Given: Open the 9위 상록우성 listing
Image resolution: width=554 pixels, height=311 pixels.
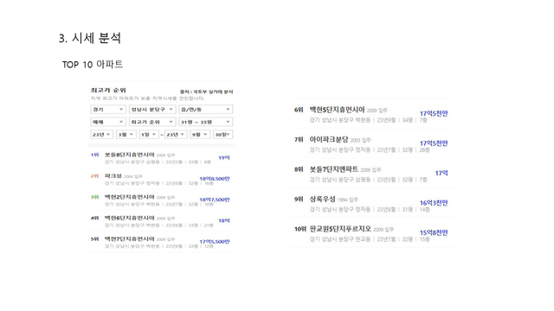Looking at the screenshot, I should 371,204.
